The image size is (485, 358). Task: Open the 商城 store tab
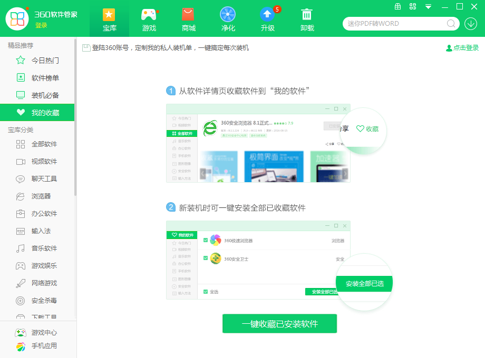click(188, 19)
